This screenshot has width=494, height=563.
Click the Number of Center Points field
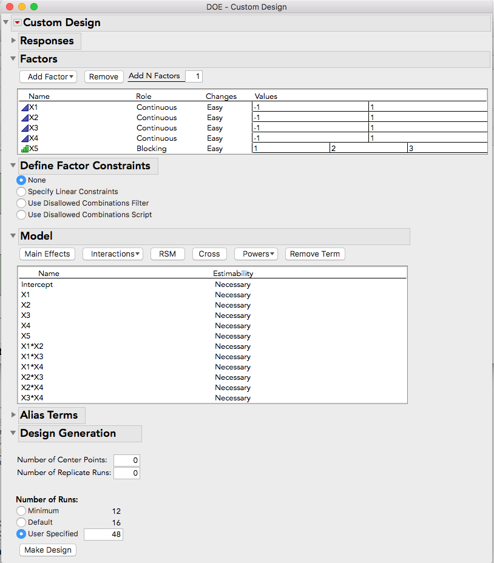tap(127, 460)
